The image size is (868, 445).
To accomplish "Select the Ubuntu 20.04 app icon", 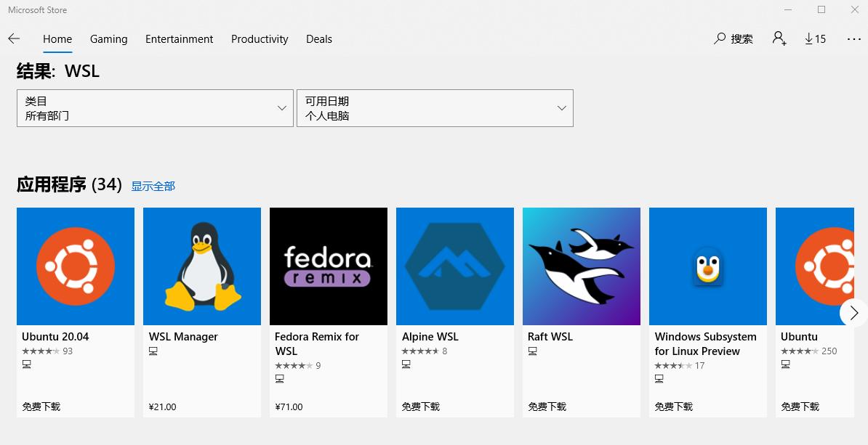I will click(x=75, y=266).
